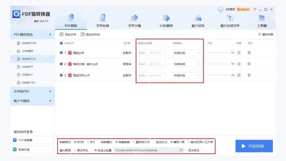
Task: Click the progress bar of row 3
Action: pos(219,75)
